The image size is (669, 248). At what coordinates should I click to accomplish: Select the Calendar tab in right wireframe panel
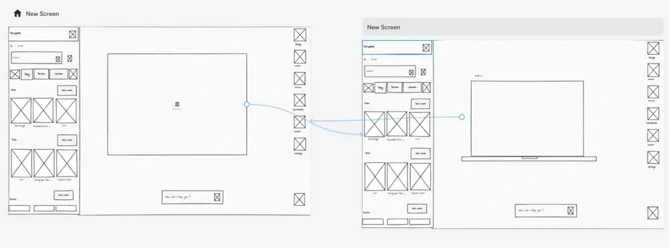click(x=412, y=88)
